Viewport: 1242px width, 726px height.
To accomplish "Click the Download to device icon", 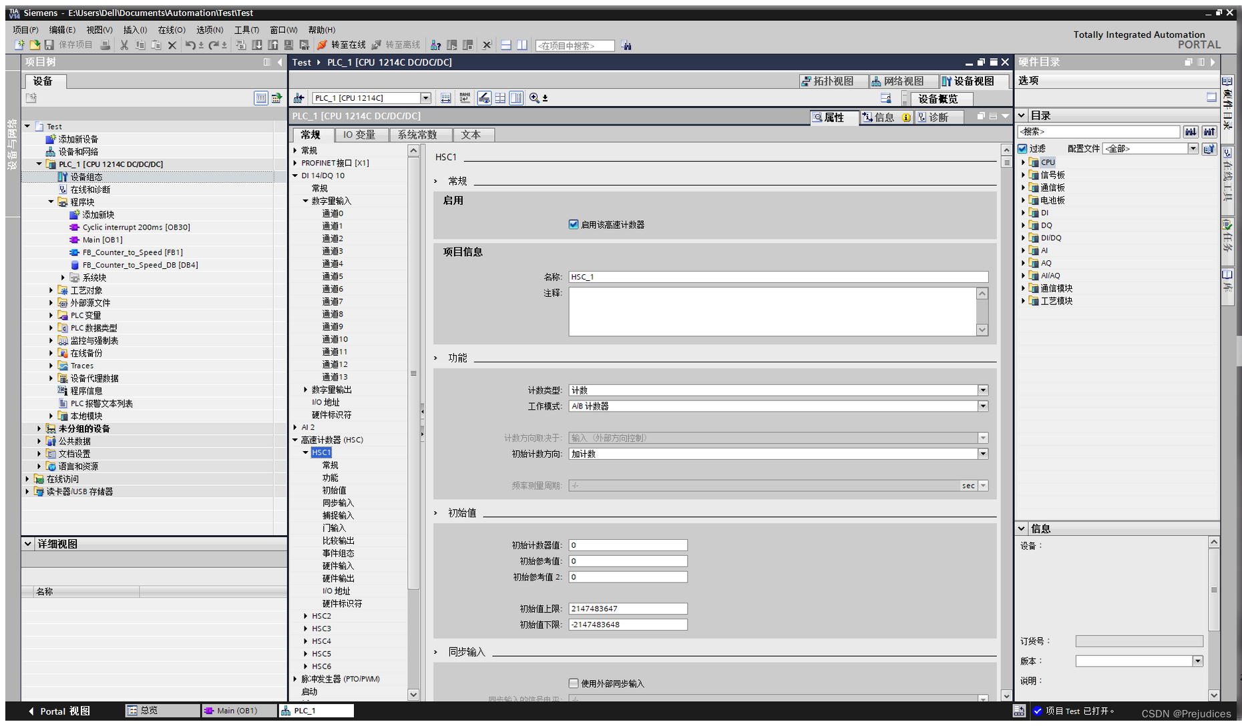I will (257, 45).
